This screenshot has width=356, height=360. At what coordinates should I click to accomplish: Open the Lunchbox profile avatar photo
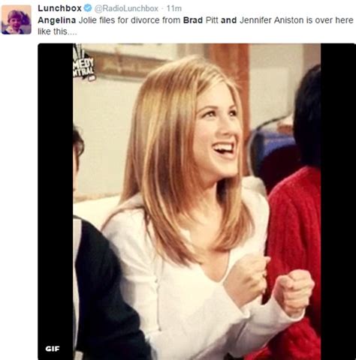17,19
